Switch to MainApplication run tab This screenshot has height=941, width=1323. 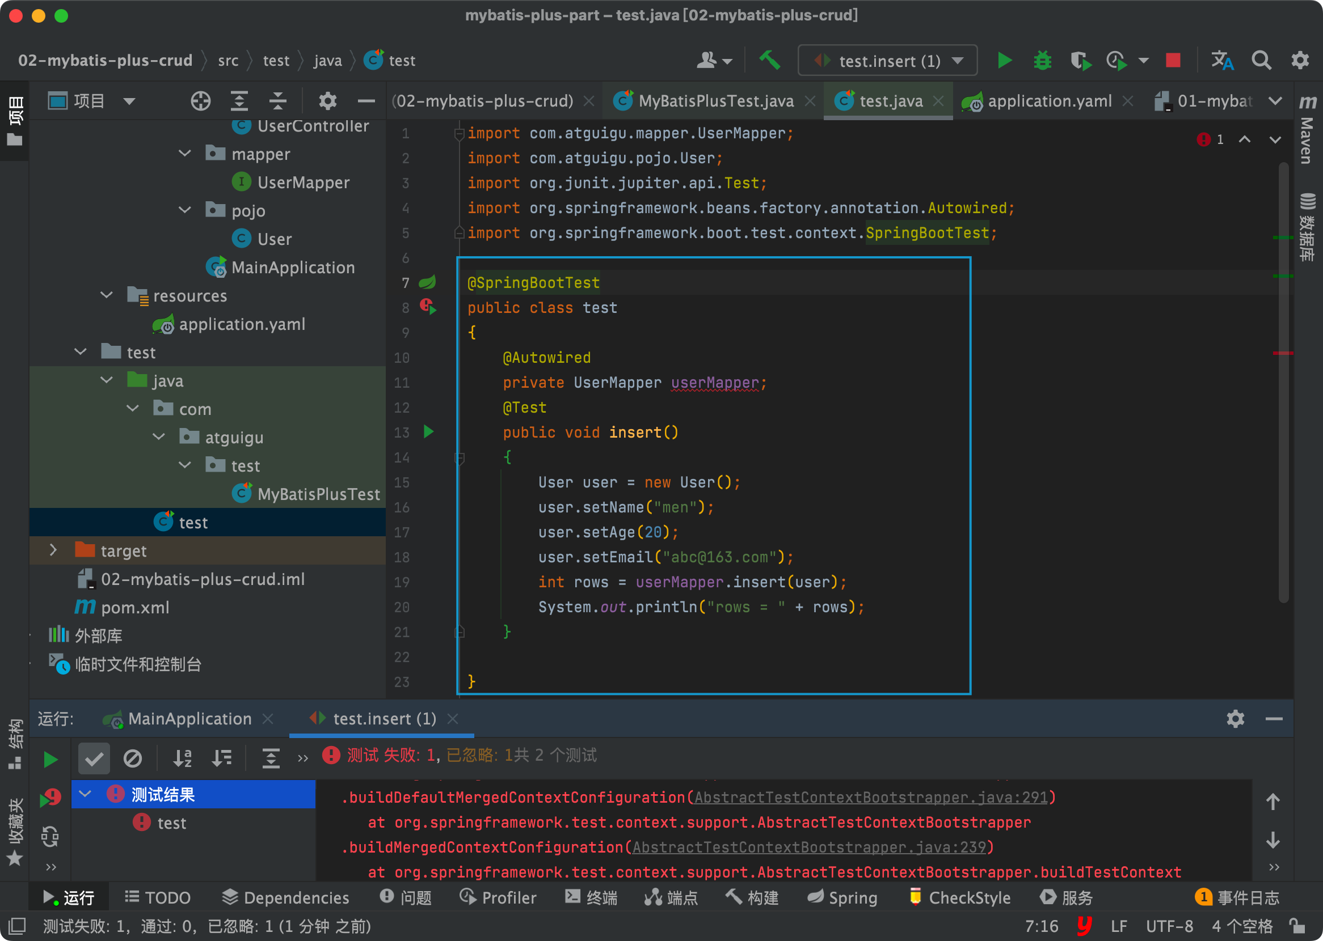(189, 718)
